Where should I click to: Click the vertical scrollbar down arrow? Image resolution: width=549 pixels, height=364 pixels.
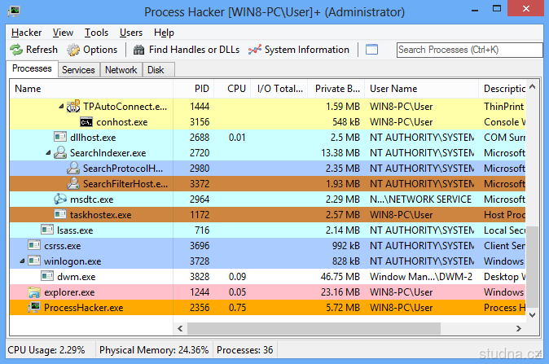533,314
